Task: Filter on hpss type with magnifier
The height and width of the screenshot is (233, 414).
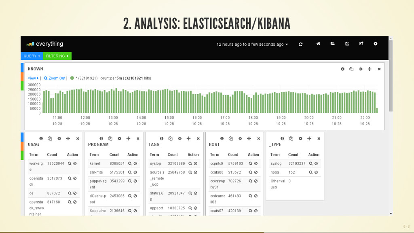Action: pos(311,172)
